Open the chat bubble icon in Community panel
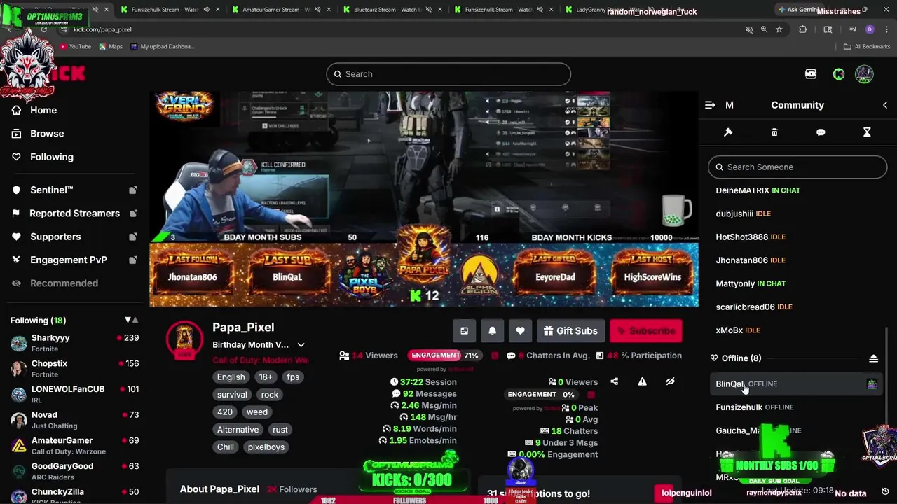This screenshot has width=897, height=504. 821,132
